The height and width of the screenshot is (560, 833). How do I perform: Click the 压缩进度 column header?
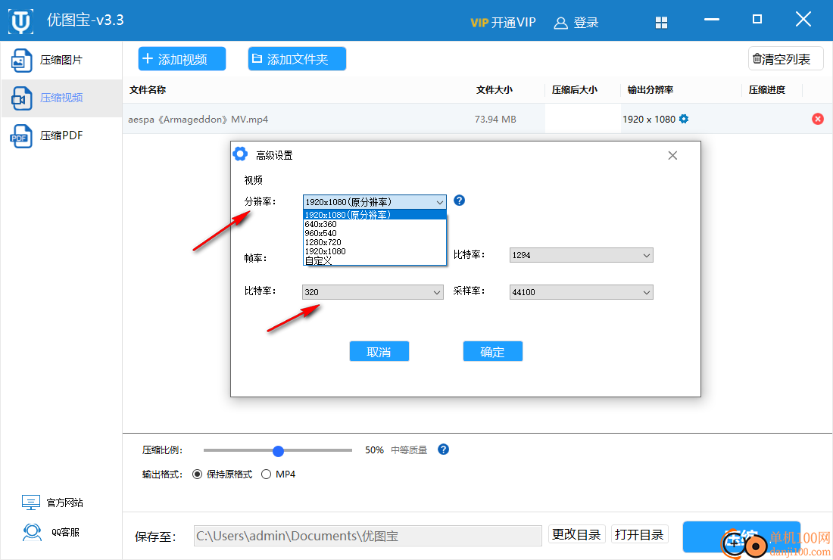tap(766, 90)
